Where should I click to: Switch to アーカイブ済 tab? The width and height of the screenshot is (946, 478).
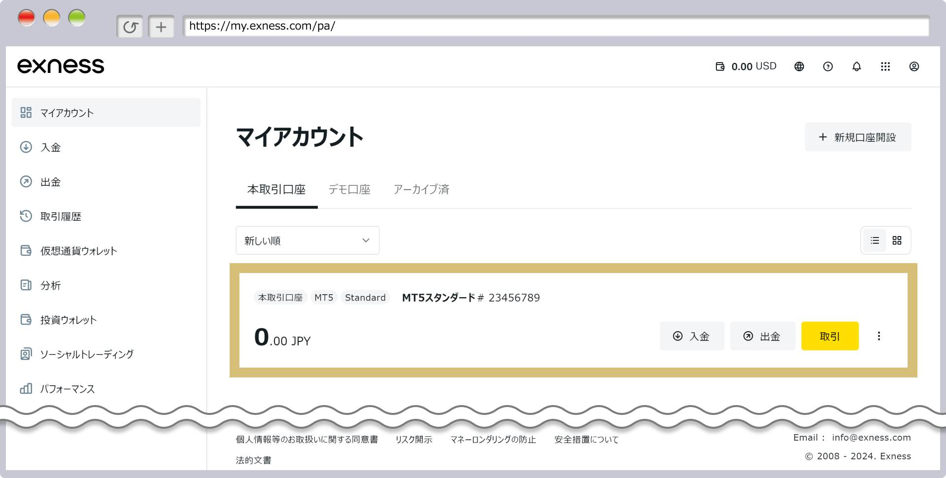click(421, 189)
